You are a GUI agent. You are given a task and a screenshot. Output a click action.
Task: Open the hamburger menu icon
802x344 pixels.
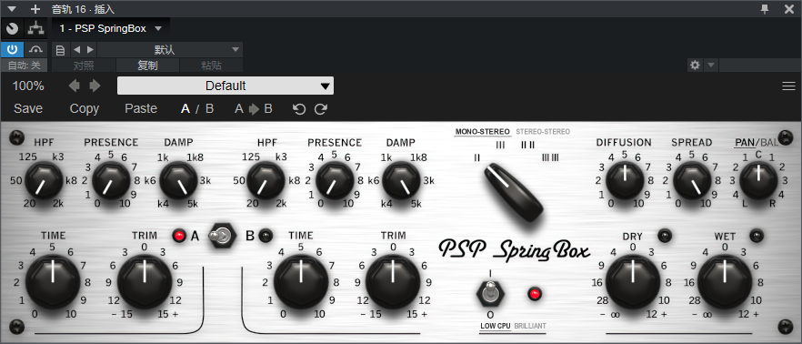click(788, 86)
